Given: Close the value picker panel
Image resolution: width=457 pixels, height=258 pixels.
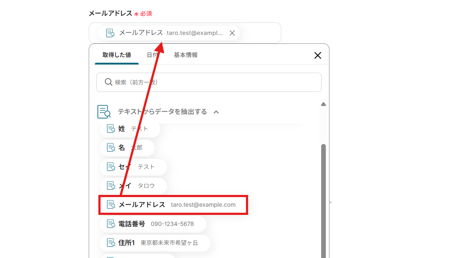Looking at the screenshot, I should pyautogui.click(x=318, y=55).
